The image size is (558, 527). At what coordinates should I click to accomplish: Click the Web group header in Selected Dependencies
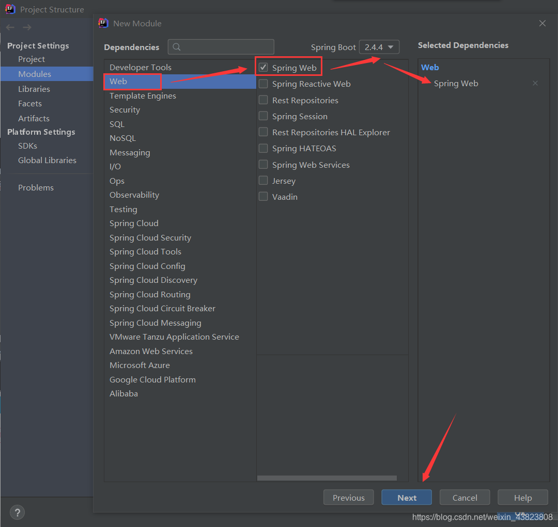(x=430, y=68)
